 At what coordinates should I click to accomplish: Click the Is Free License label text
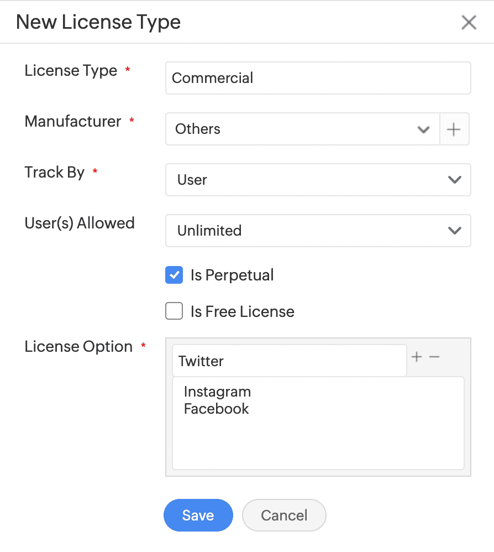coord(242,311)
